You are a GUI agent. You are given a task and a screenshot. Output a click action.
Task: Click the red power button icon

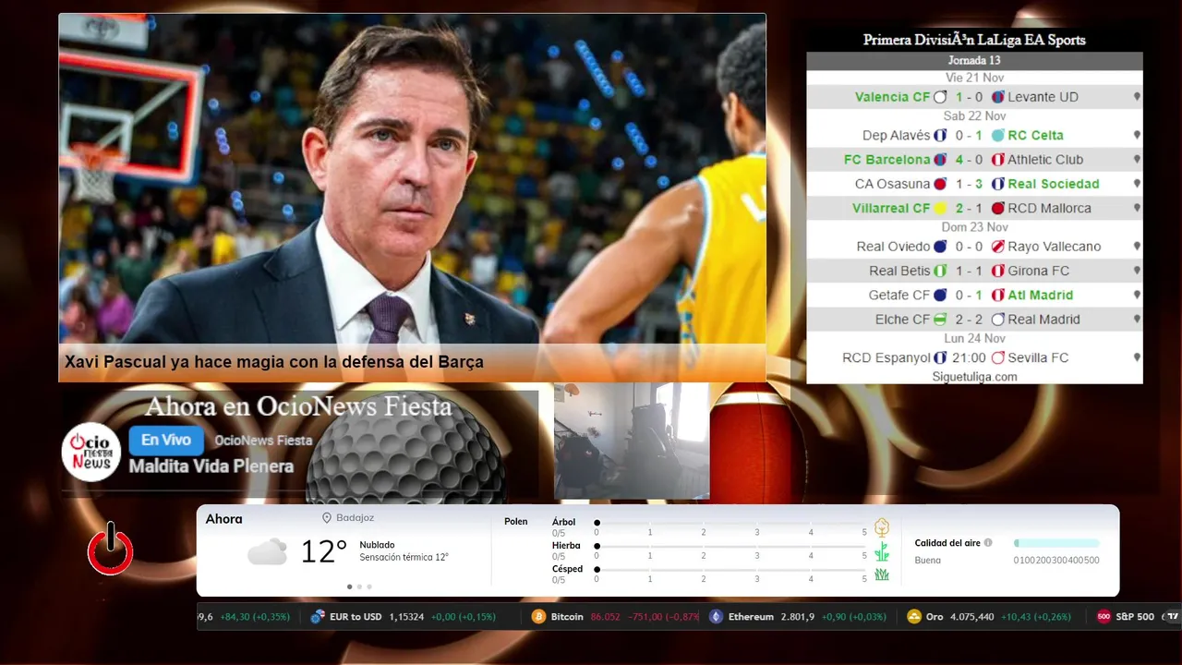click(110, 549)
